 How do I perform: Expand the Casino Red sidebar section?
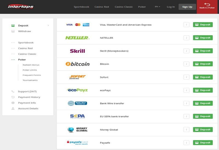click(13, 48)
